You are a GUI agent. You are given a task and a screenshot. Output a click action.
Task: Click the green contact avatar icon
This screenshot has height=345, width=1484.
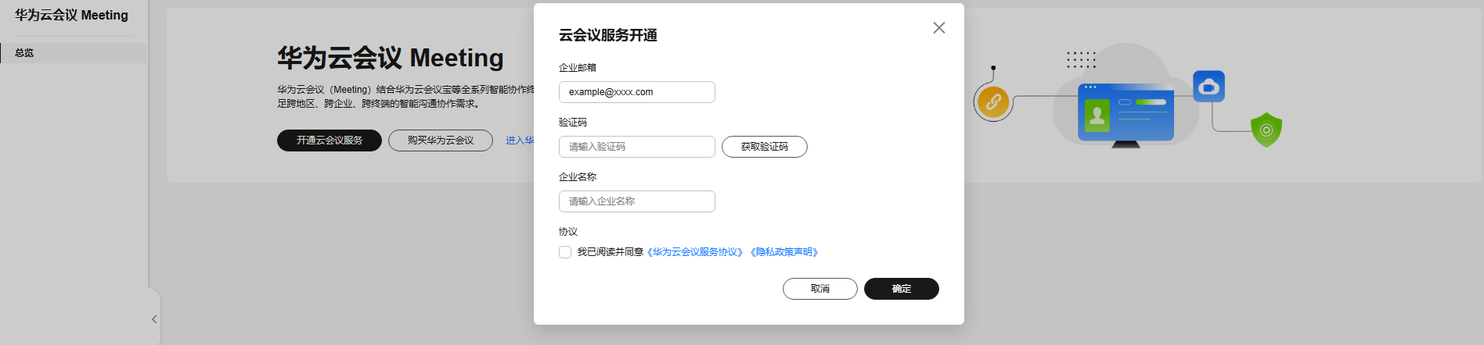pos(1097,116)
